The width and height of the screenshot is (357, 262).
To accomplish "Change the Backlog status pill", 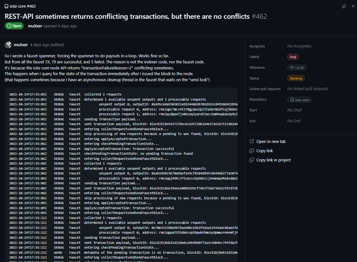I will coord(296,78).
